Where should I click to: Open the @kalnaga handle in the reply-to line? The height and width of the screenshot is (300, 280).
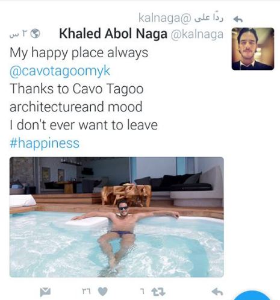click(165, 18)
